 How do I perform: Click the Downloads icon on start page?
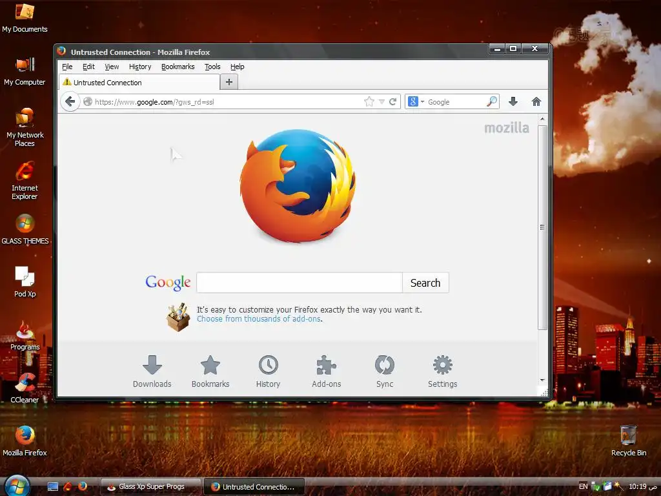(x=152, y=365)
